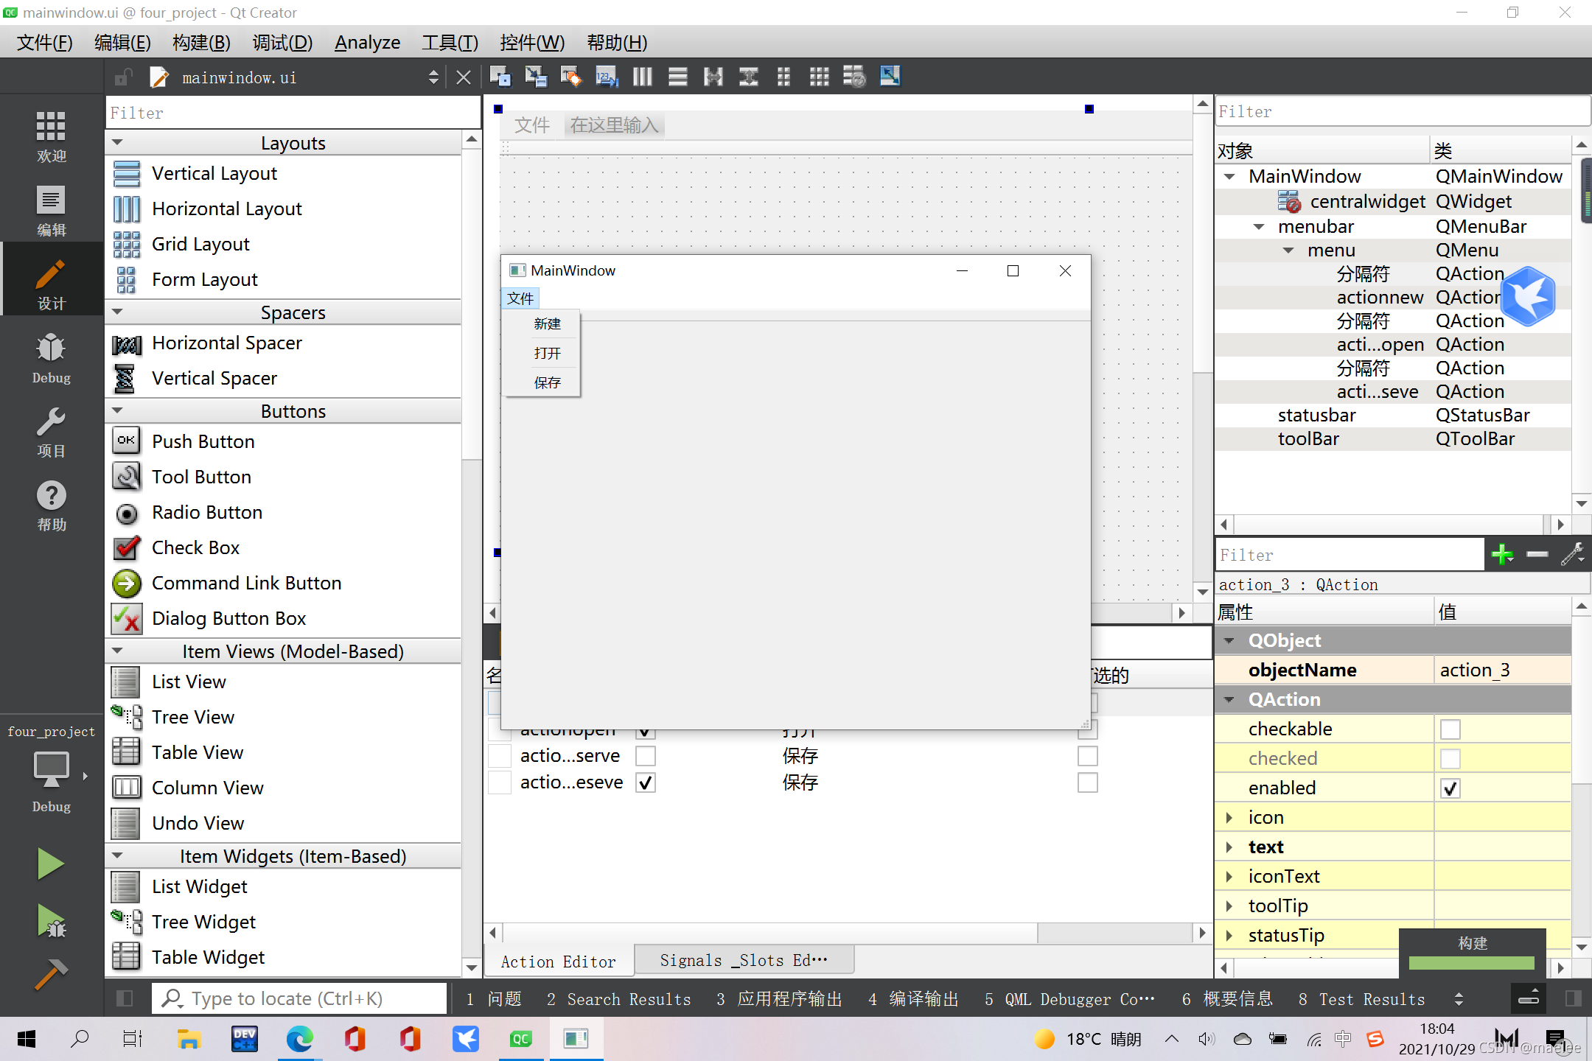This screenshot has width=1592, height=1061.
Task: Close the mainwindow.ui document with the X
Action: click(x=463, y=77)
